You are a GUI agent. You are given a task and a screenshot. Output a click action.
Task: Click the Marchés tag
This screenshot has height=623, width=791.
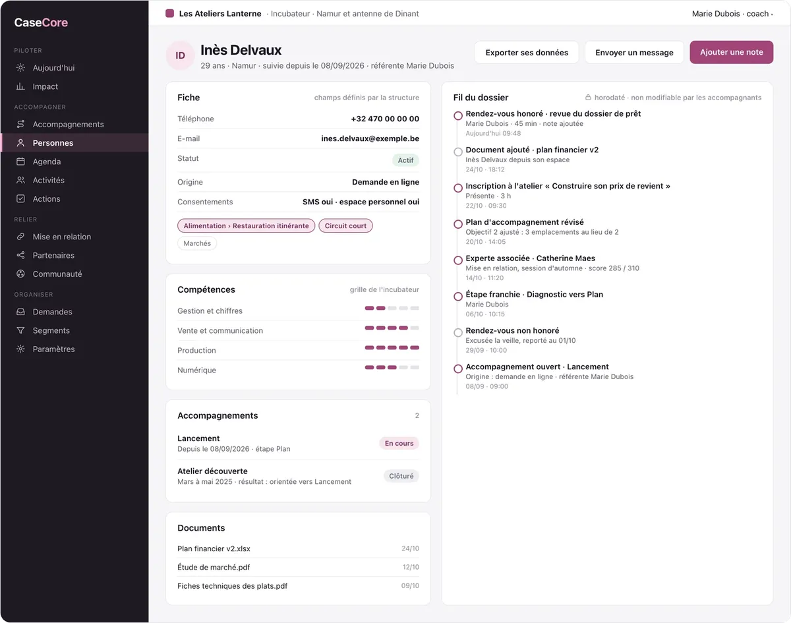[x=197, y=243]
